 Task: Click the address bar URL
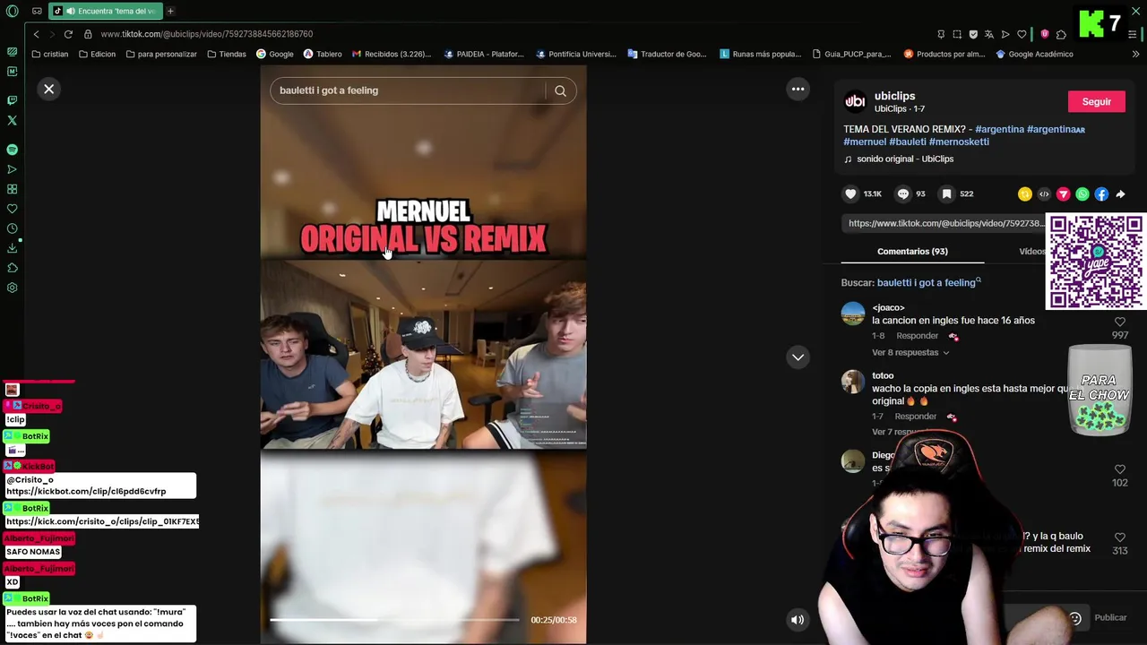tap(207, 34)
